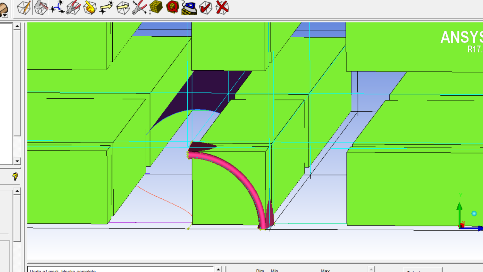Viewport: 483px width, 272px height.
Task: Open Pre-Mesh Params yellow cube icon
Action: [156, 7]
